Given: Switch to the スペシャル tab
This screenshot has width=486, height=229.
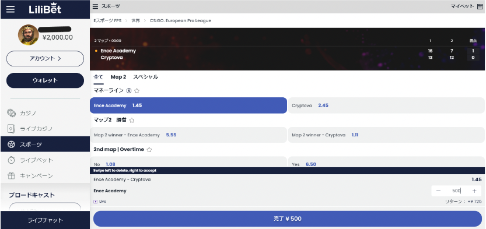Looking at the screenshot, I should tap(146, 77).
